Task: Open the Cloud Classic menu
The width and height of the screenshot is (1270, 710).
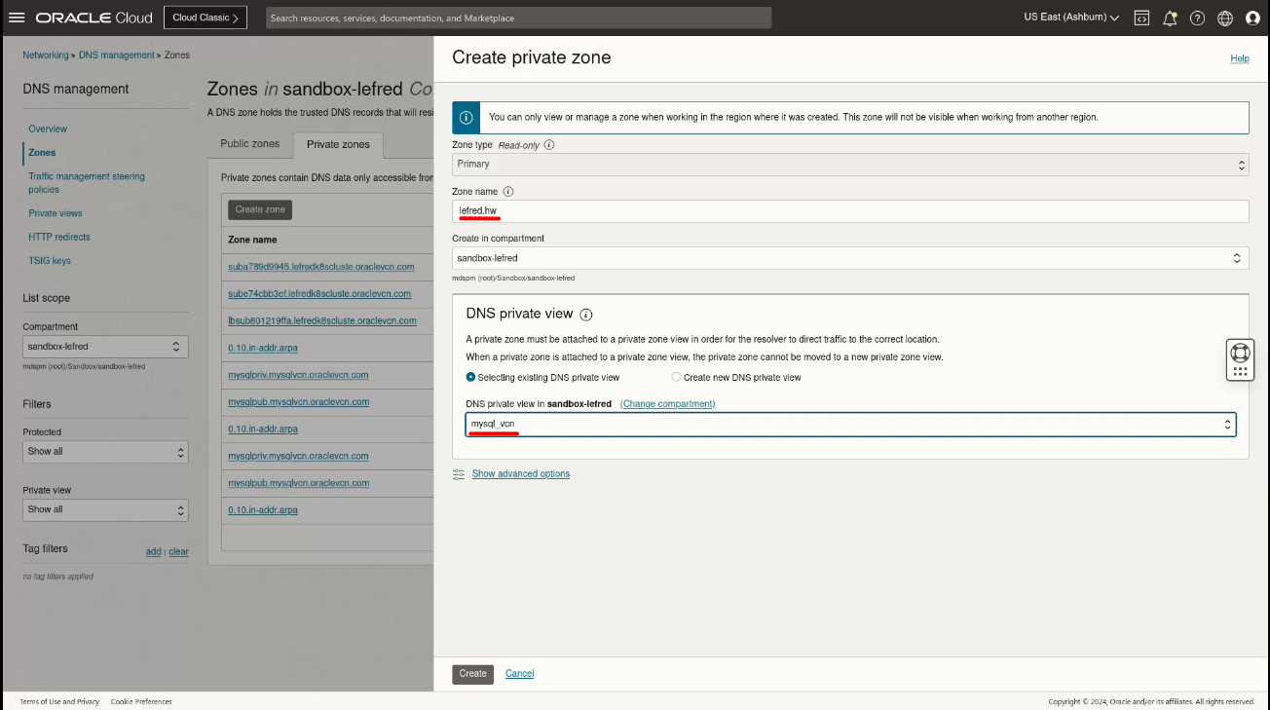Action: [x=205, y=17]
